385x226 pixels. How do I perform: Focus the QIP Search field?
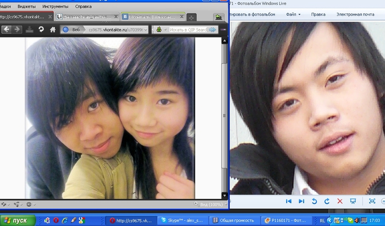pos(188,30)
